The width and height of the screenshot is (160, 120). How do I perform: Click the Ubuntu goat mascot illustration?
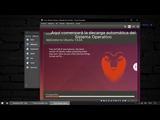(114, 67)
